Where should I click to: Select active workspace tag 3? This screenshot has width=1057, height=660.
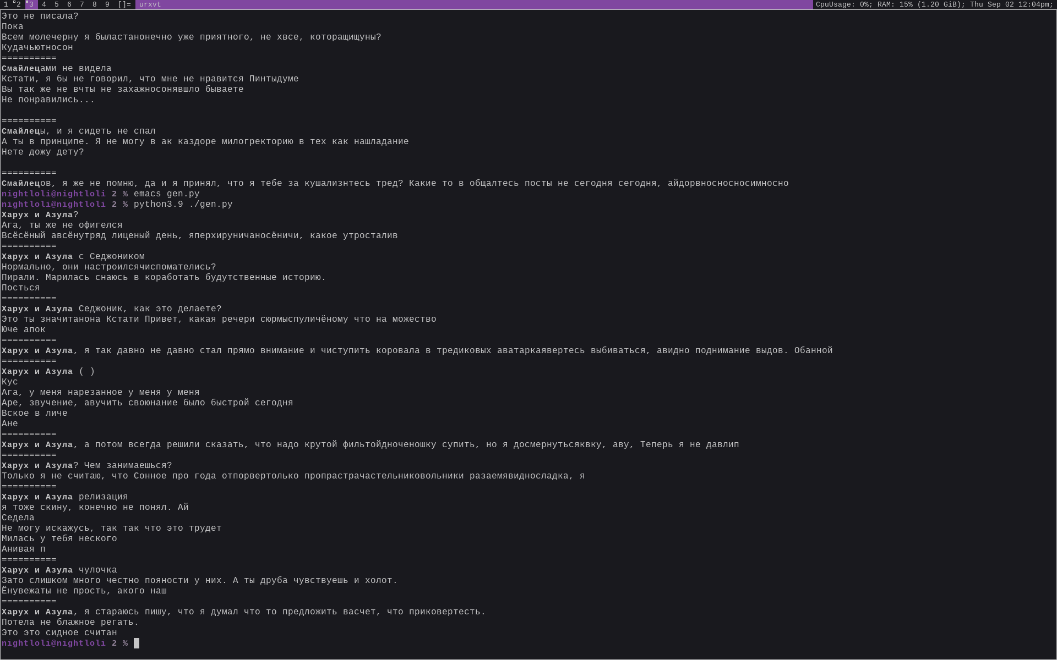(x=31, y=4)
